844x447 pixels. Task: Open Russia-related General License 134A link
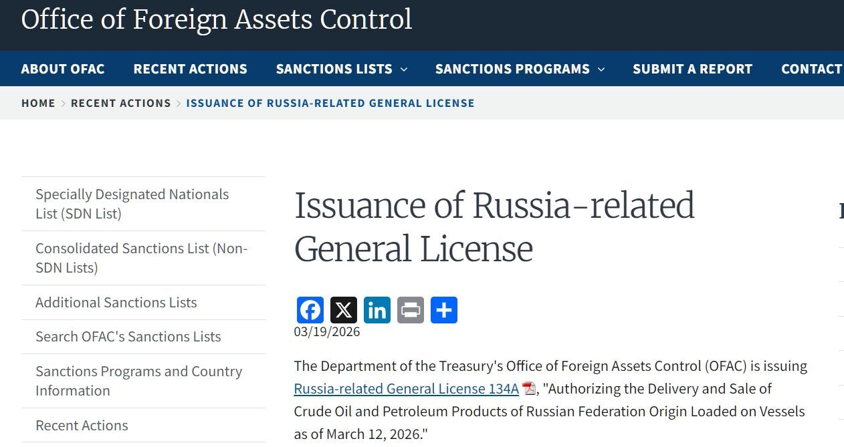click(x=406, y=388)
